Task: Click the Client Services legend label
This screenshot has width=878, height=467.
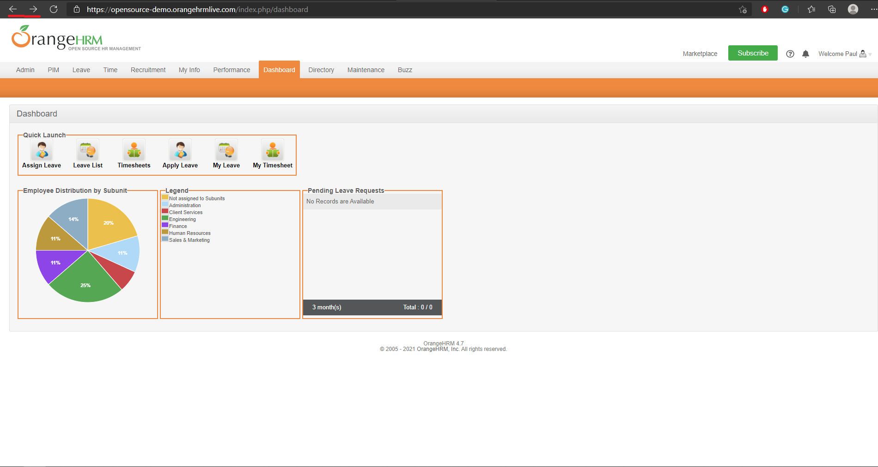Action: (x=186, y=212)
